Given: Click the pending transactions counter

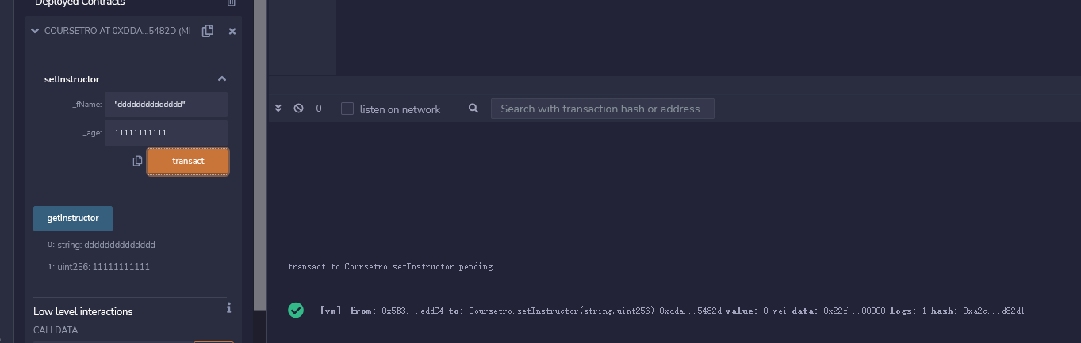Looking at the screenshot, I should pyautogui.click(x=319, y=109).
